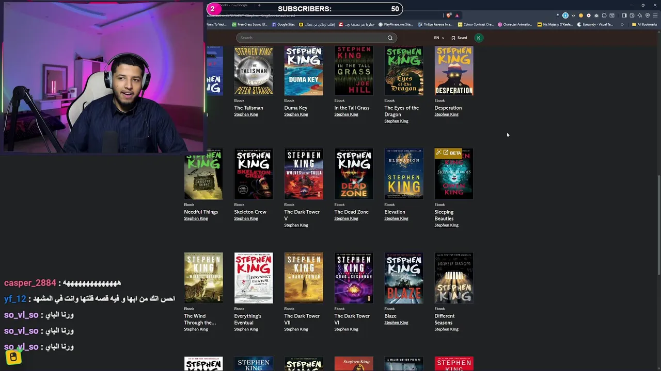
Task: Click the Brave Rewards triangle icon
Action: (457, 15)
